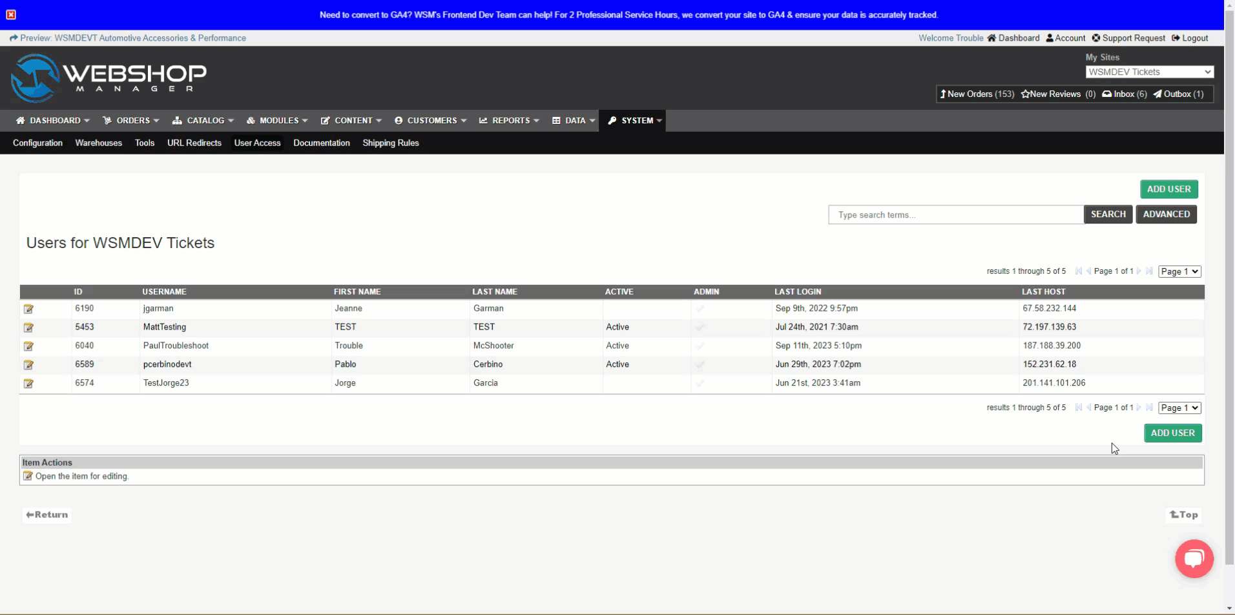Viewport: 1235px width, 615px height.
Task: Click the Search button
Action: click(x=1108, y=214)
